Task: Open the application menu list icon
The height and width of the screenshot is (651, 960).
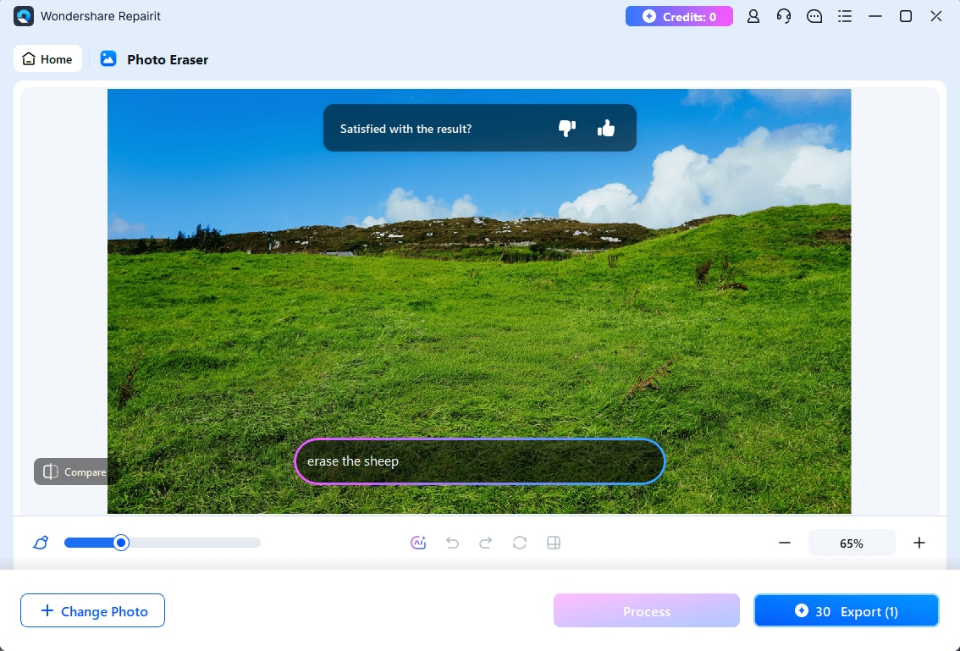Action: 845,15
